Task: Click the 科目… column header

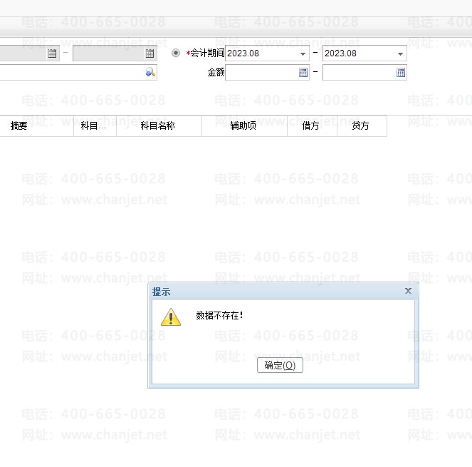Action: (95, 125)
